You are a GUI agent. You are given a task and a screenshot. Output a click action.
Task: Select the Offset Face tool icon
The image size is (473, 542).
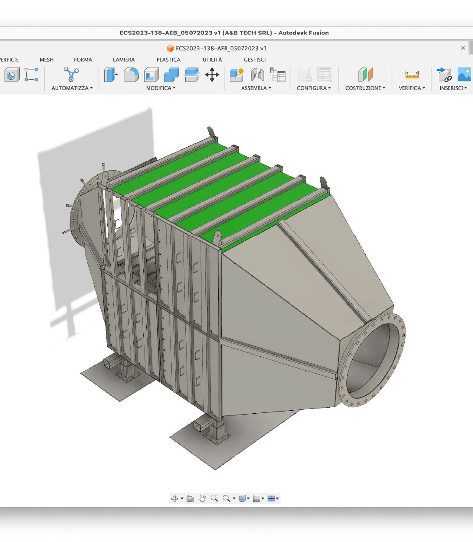192,75
